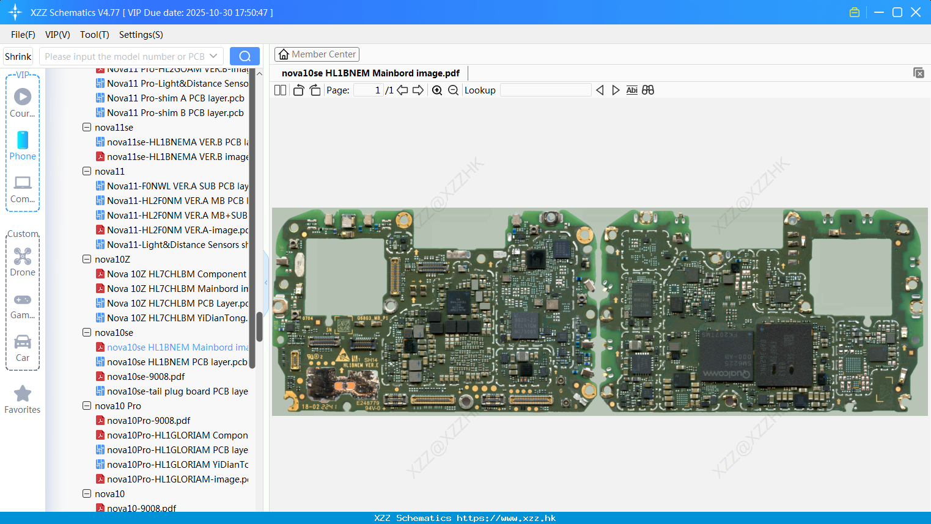The image size is (931, 524).
Task: Open the Car category
Action: coord(23,348)
